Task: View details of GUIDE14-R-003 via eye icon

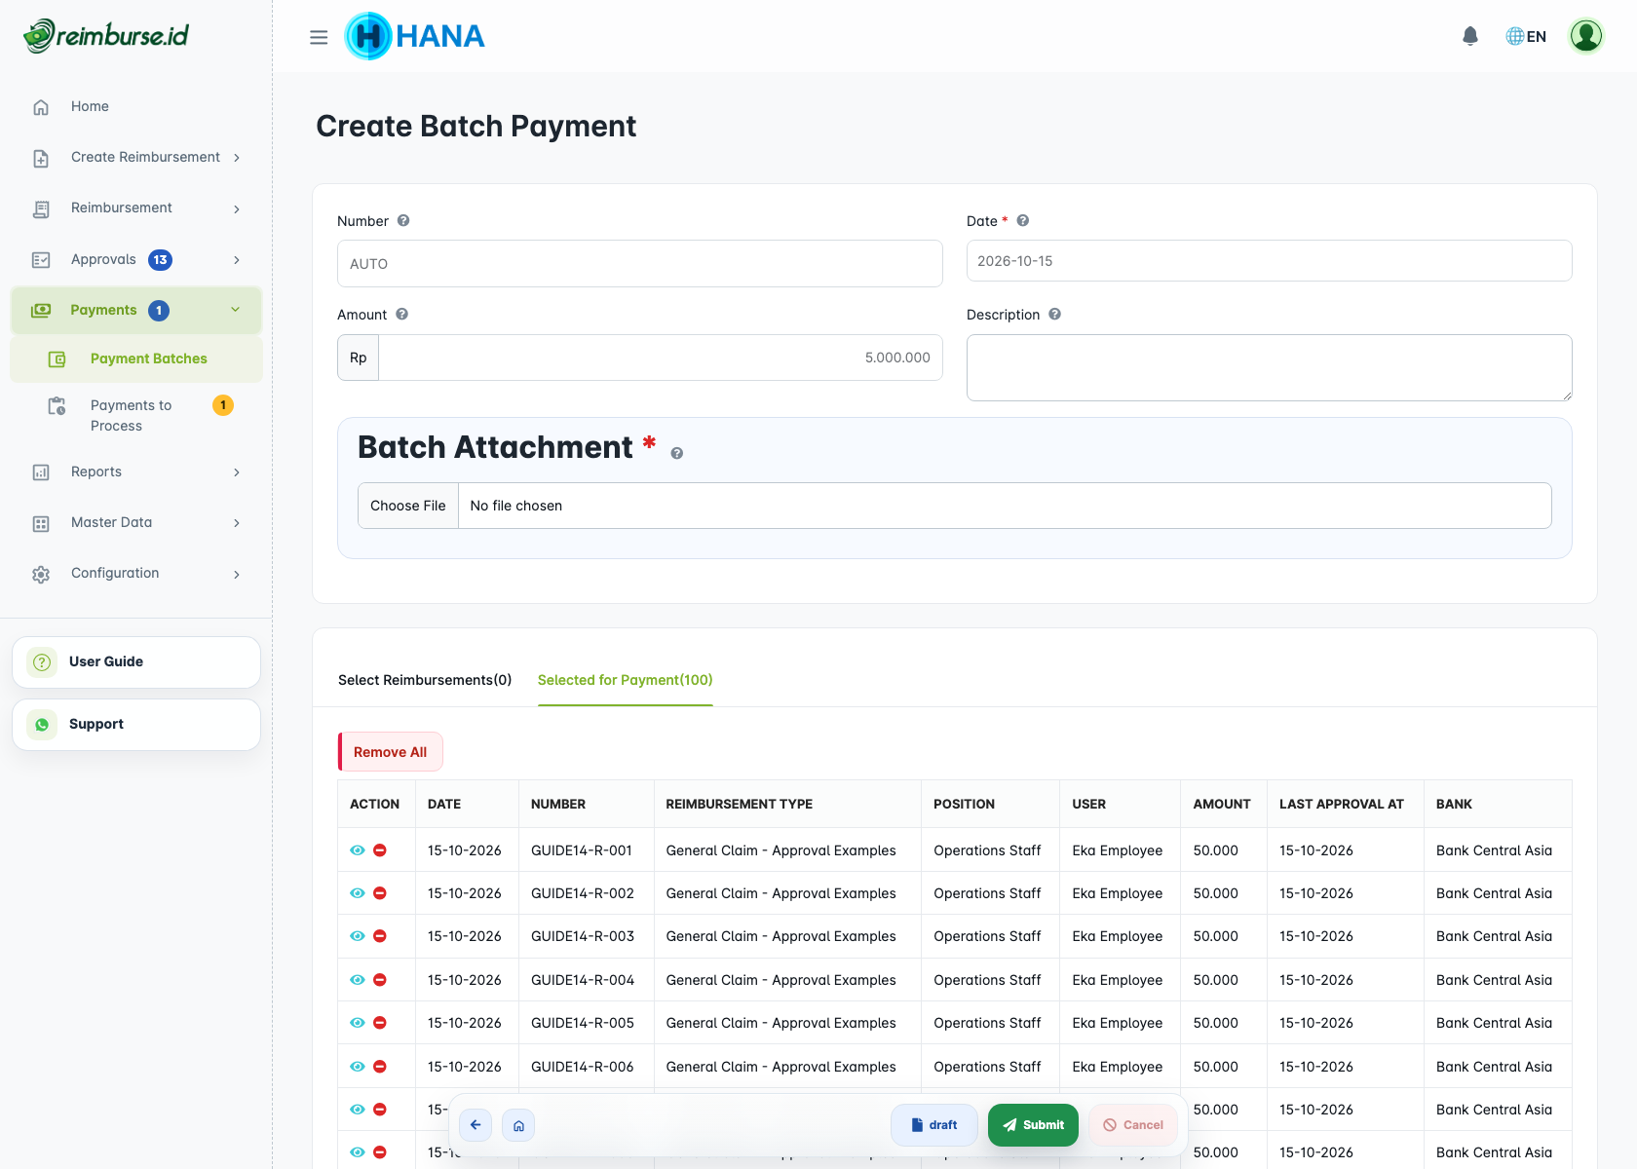Action: [358, 936]
